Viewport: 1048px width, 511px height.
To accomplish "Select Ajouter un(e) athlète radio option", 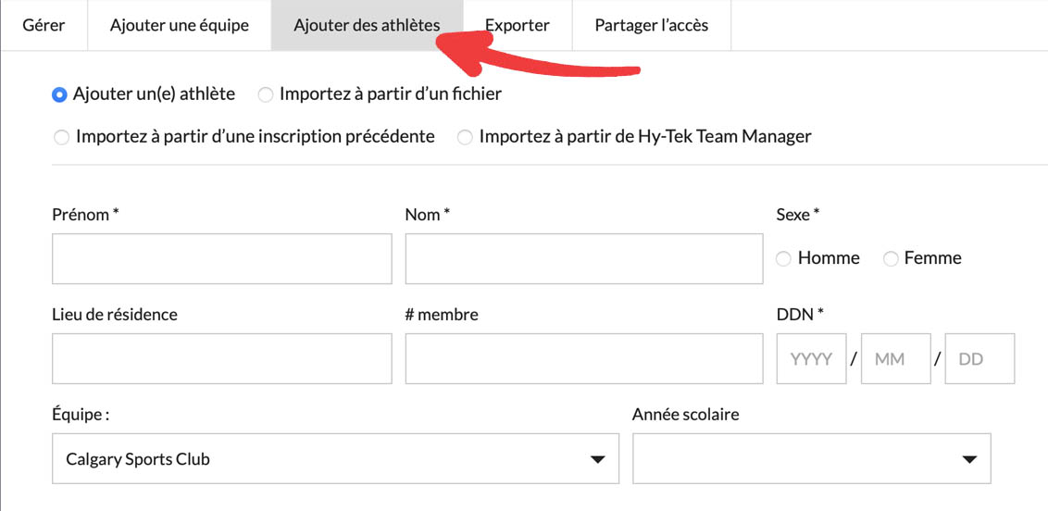I will tap(60, 94).
